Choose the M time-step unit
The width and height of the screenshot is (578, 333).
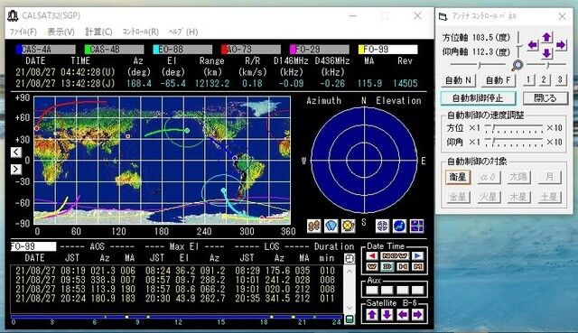(417, 266)
